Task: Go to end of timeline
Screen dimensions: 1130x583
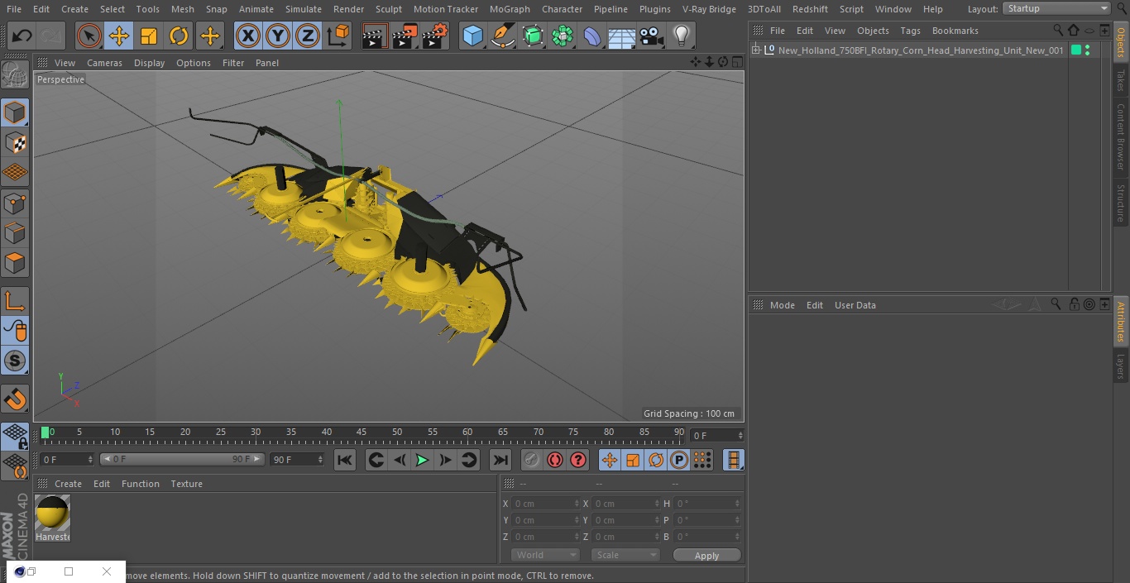Action: (500, 460)
